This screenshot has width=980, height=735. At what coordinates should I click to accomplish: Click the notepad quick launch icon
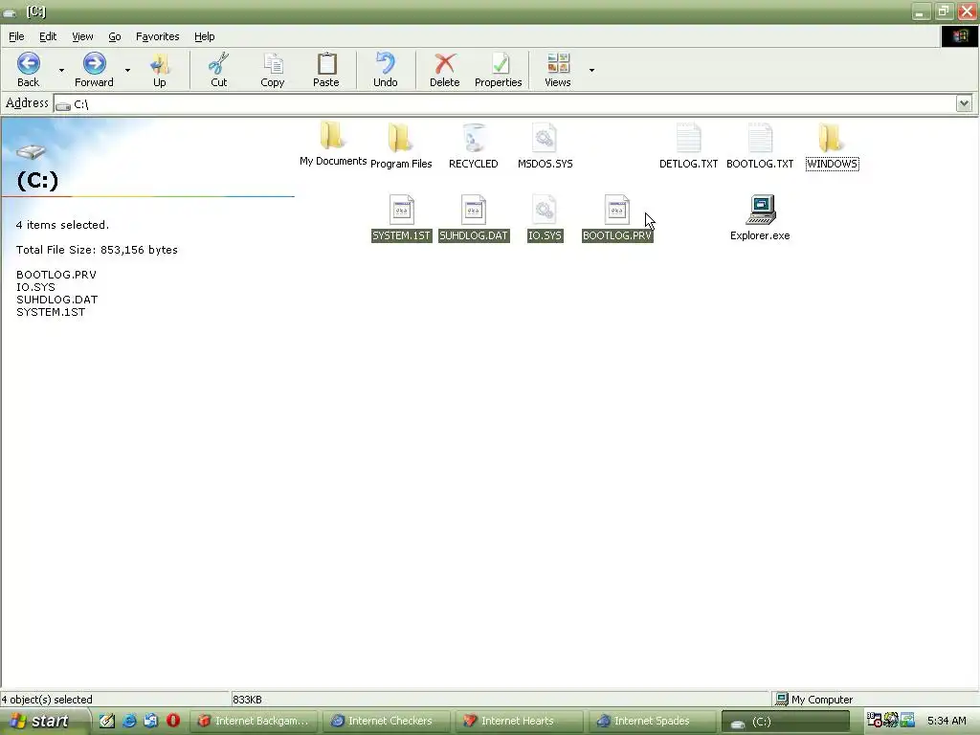tap(107, 721)
